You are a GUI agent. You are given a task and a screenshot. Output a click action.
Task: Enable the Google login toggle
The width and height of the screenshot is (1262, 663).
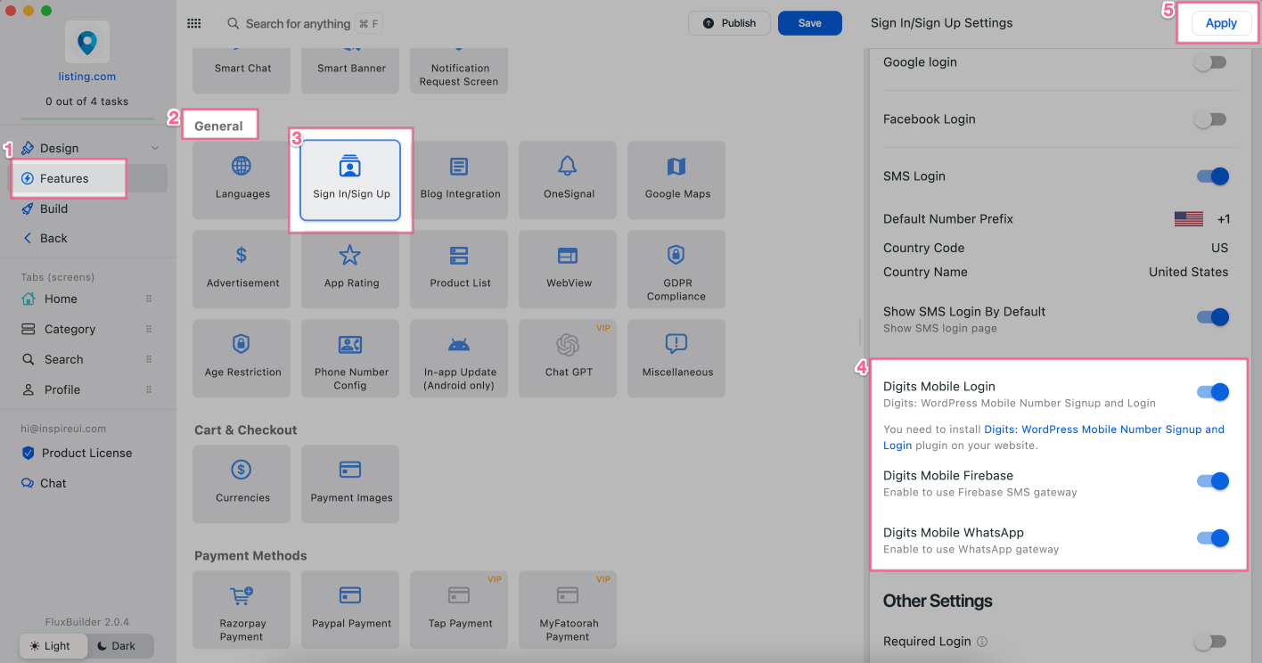coord(1210,62)
